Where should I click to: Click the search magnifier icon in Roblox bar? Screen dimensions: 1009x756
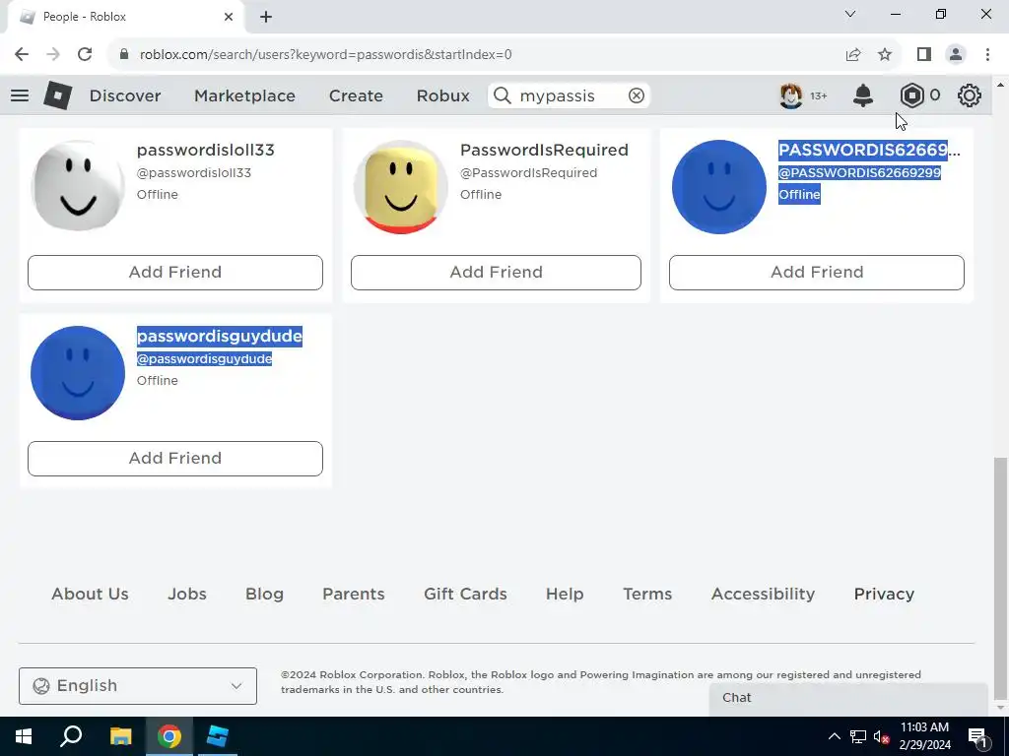coord(503,95)
